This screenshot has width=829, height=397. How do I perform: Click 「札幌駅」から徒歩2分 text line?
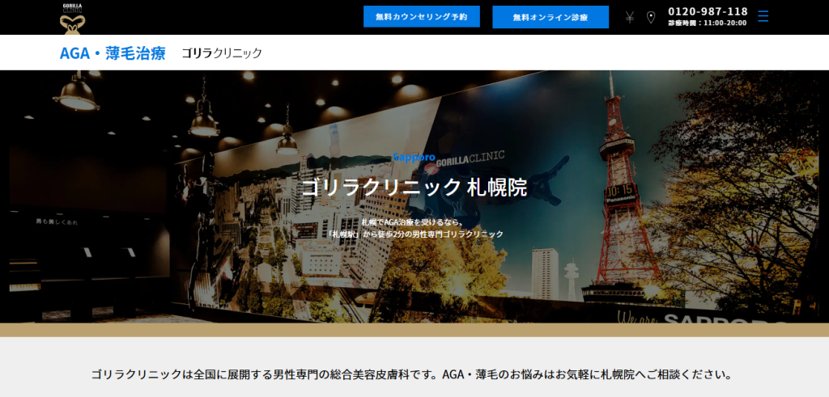[x=414, y=234]
